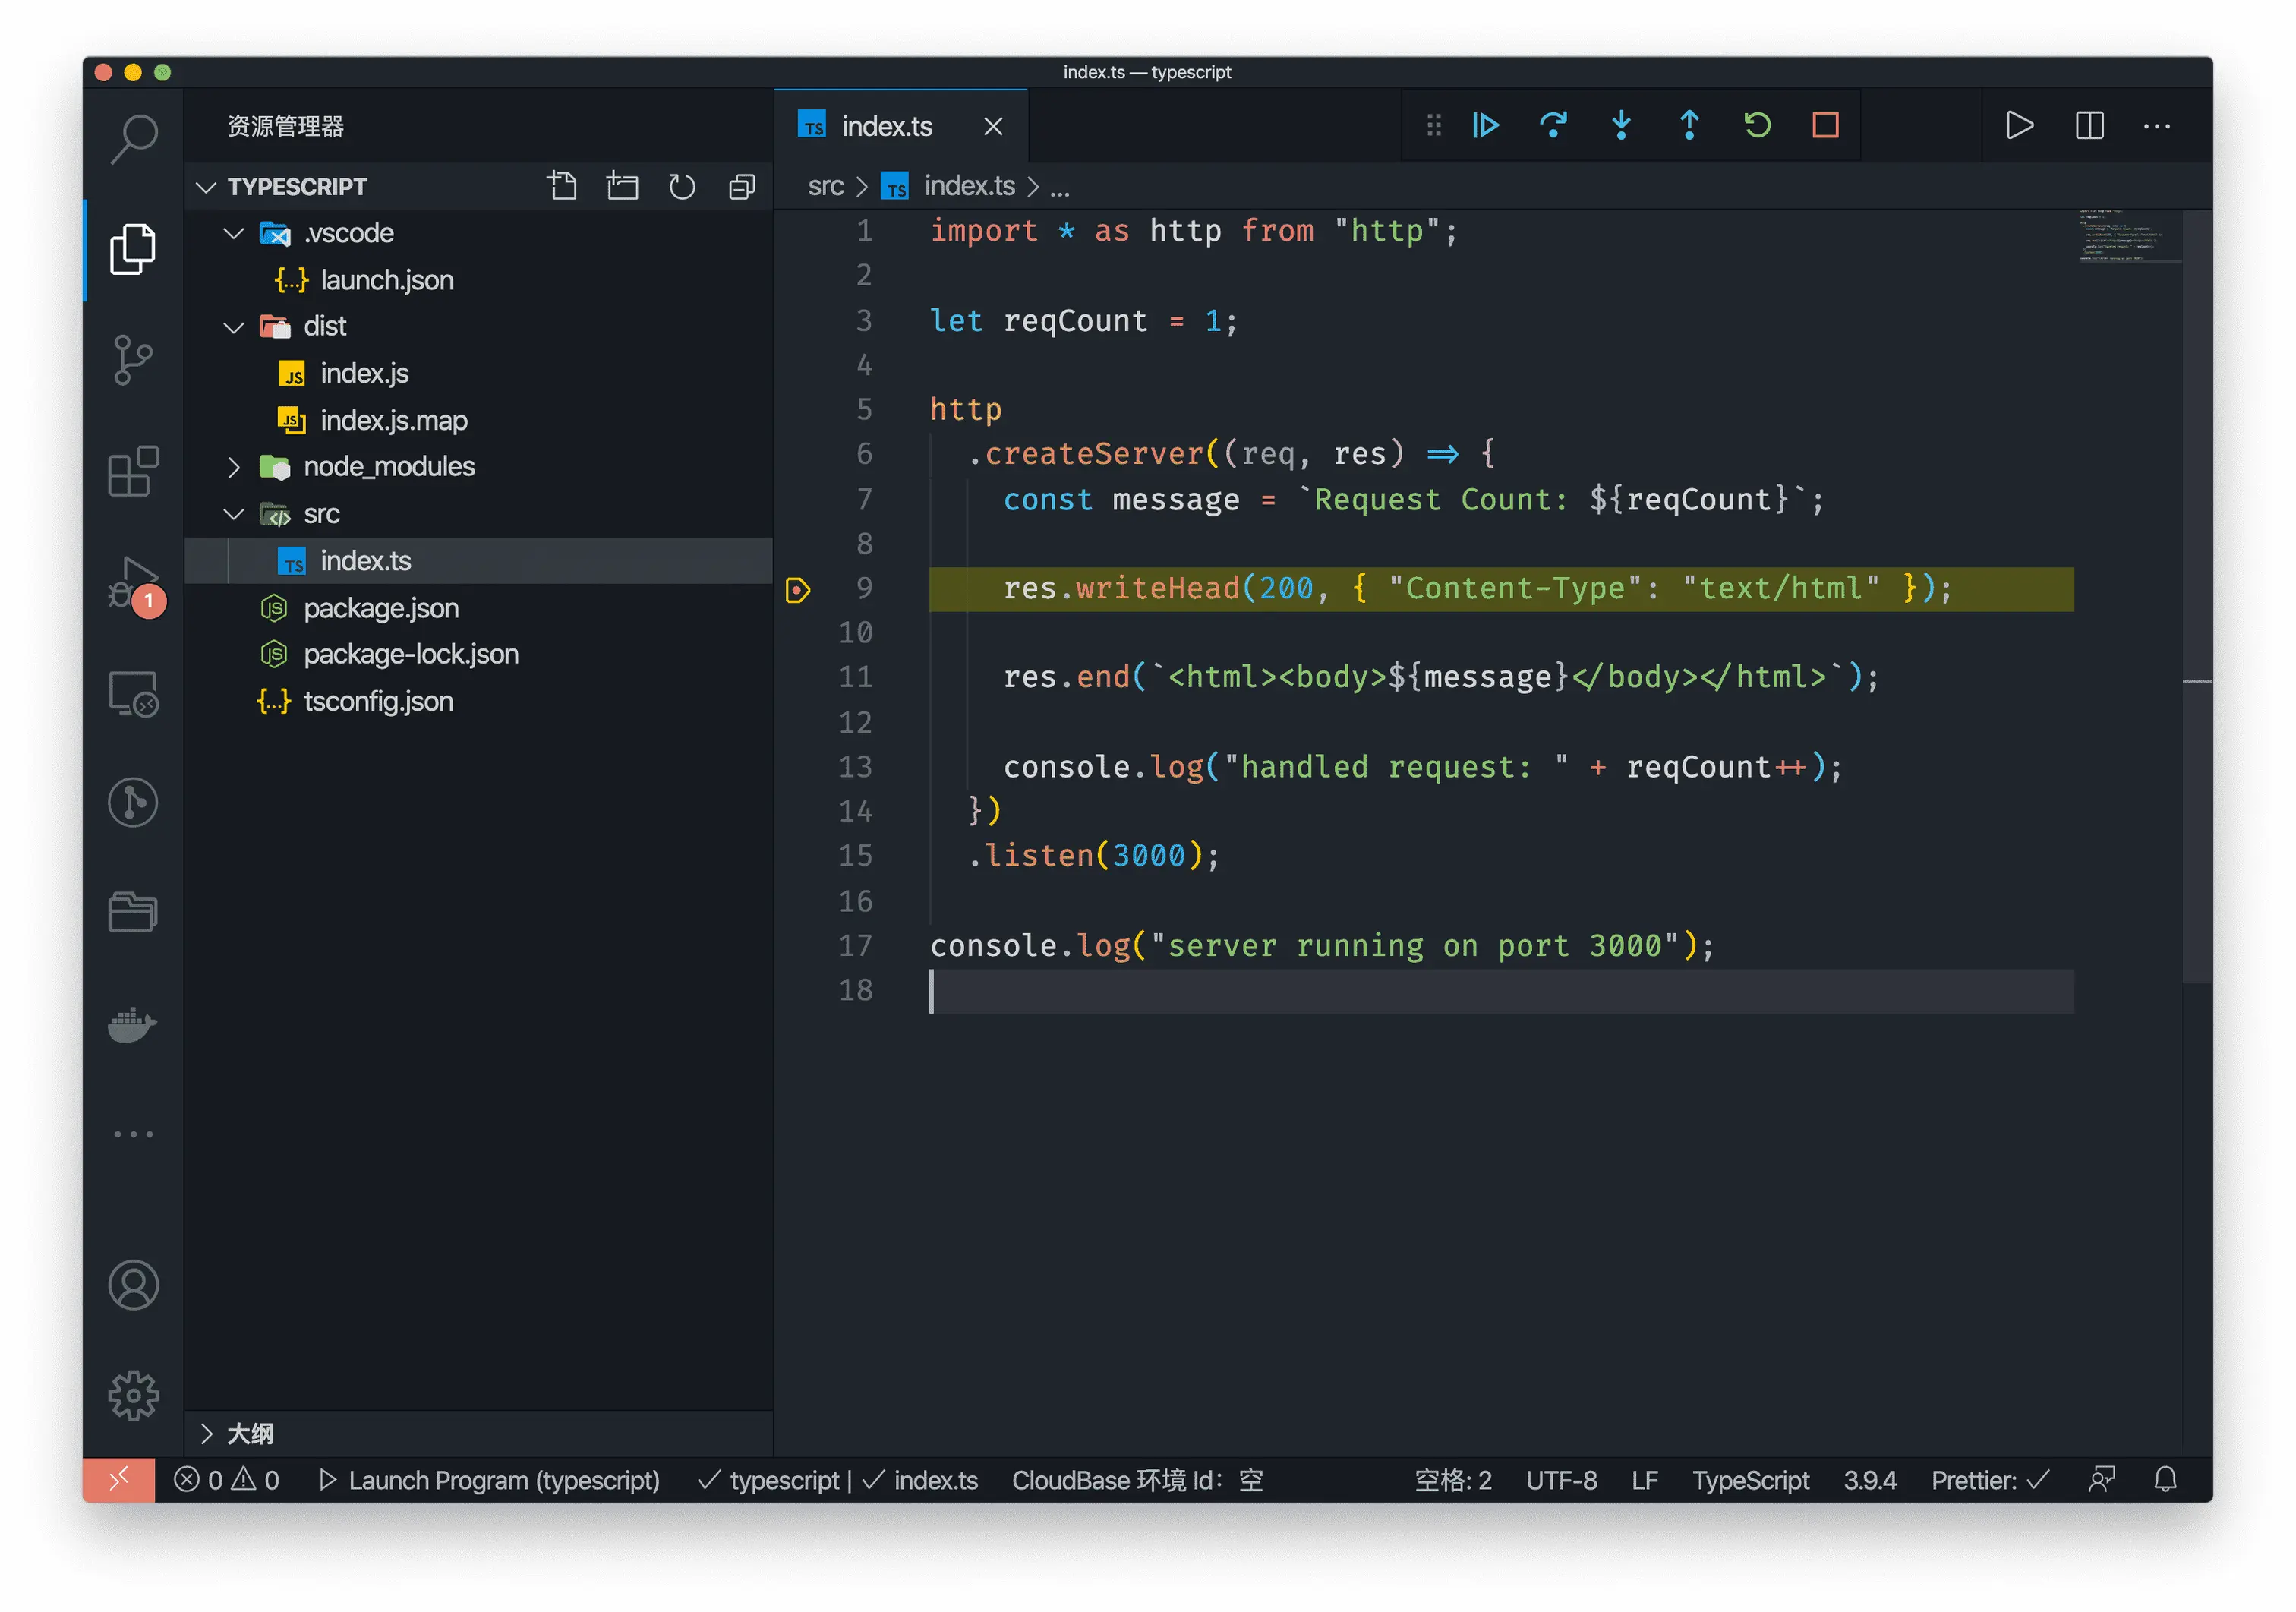
Task: Click CloudBase 环境 Id status item
Action: pyautogui.click(x=1137, y=1480)
